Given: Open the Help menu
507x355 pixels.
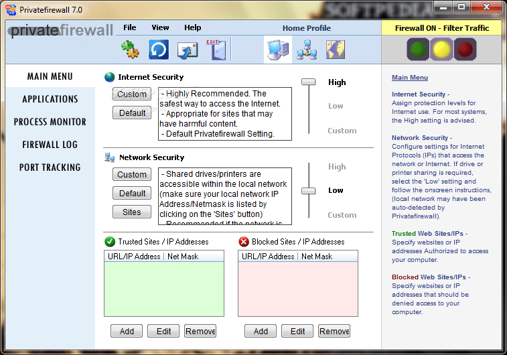Looking at the screenshot, I should coord(193,28).
